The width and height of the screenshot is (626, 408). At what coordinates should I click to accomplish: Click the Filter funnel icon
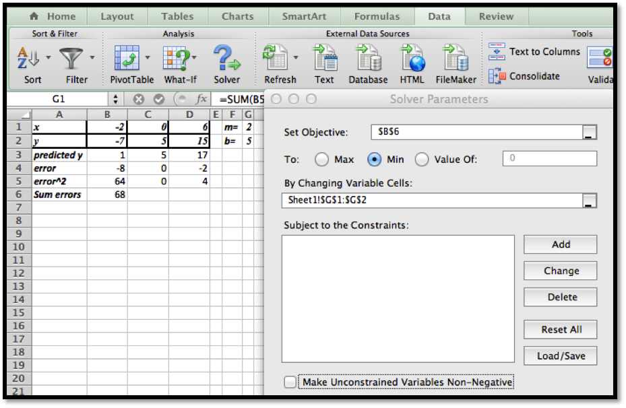(71, 59)
